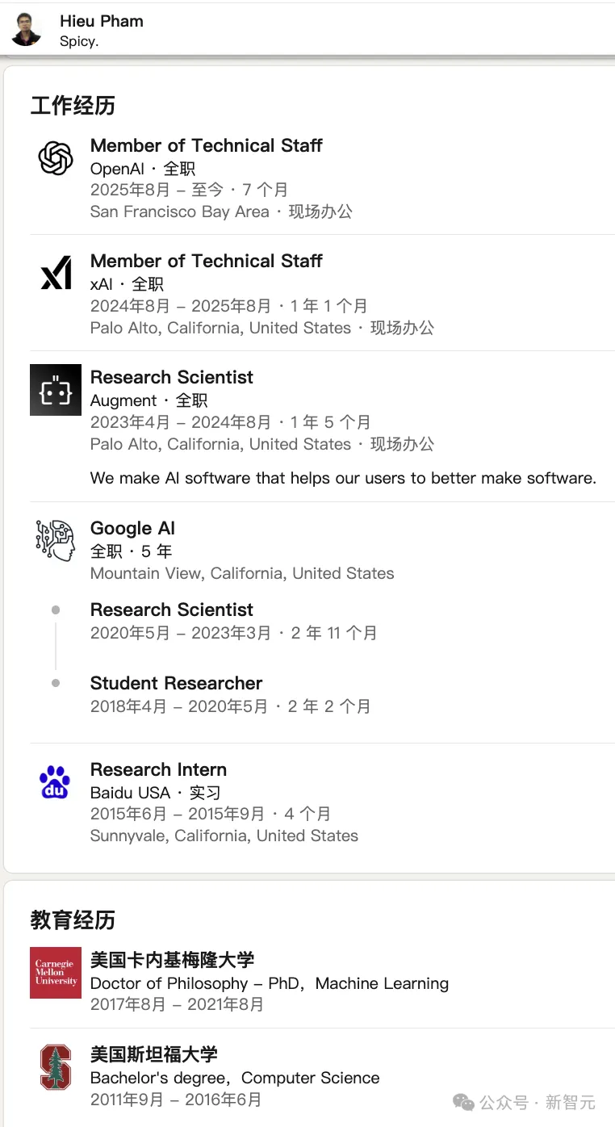Select the xAI Member of Technical Staff title
The width and height of the screenshot is (615, 1127).
[x=206, y=261]
